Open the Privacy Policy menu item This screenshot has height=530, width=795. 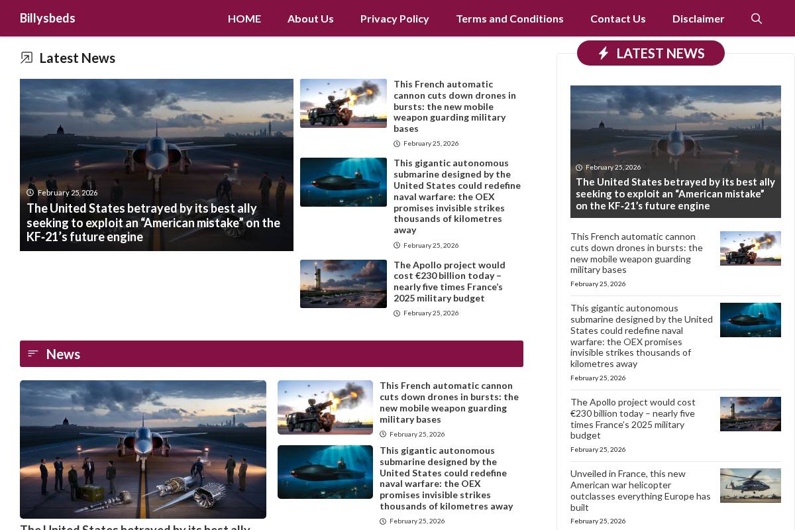click(394, 19)
